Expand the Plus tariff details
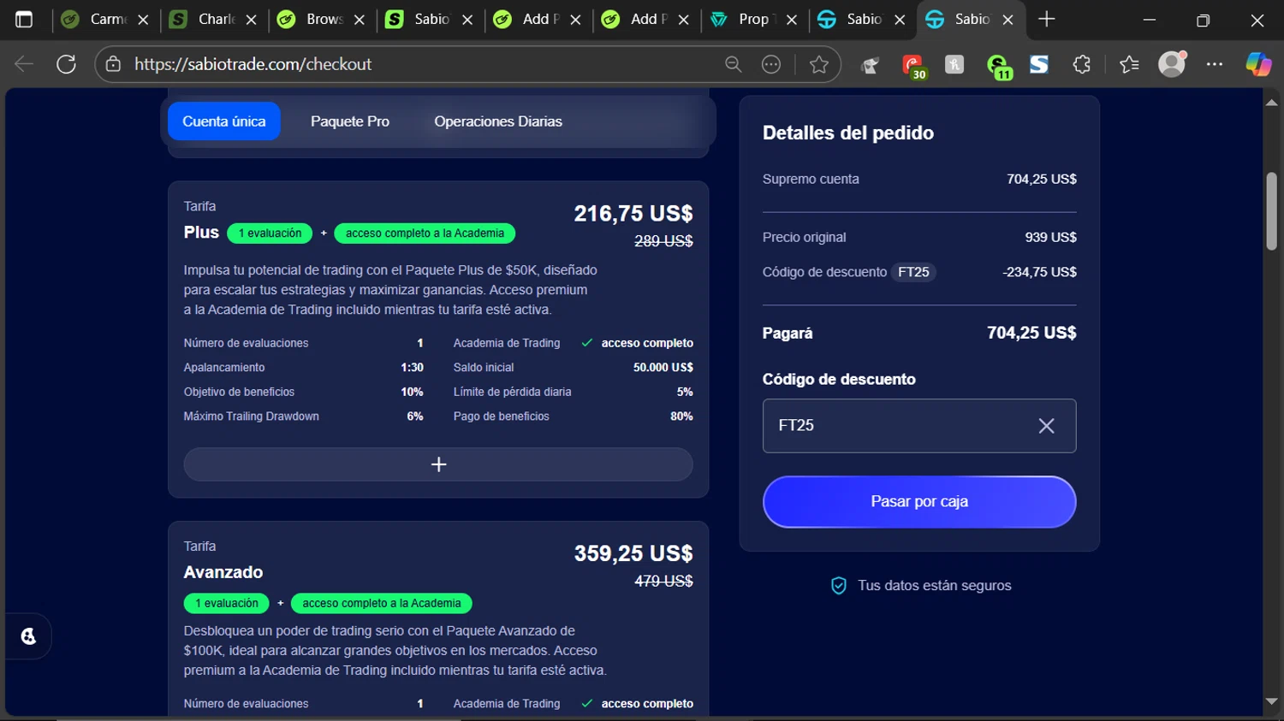Viewport: 1284px width, 721px height. coord(438,464)
